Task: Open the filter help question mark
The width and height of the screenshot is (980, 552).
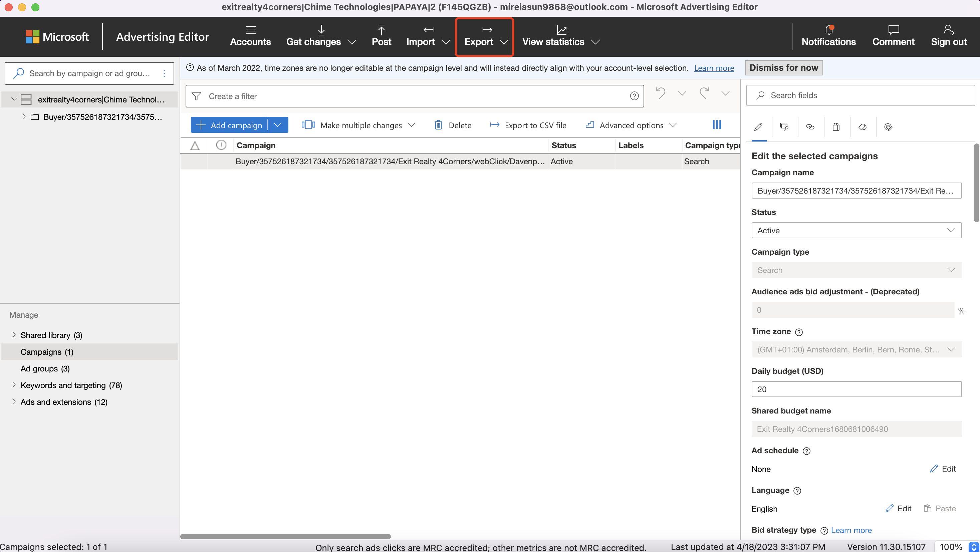Action: tap(634, 96)
